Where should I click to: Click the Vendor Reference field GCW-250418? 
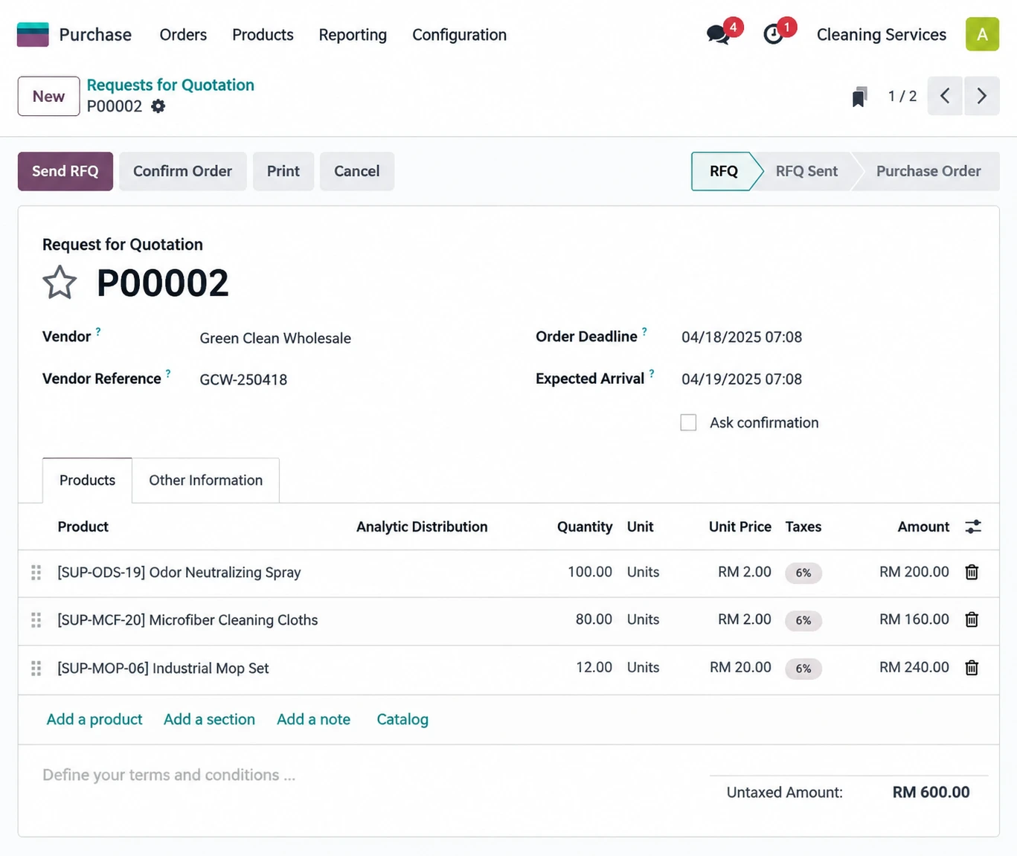pos(243,379)
